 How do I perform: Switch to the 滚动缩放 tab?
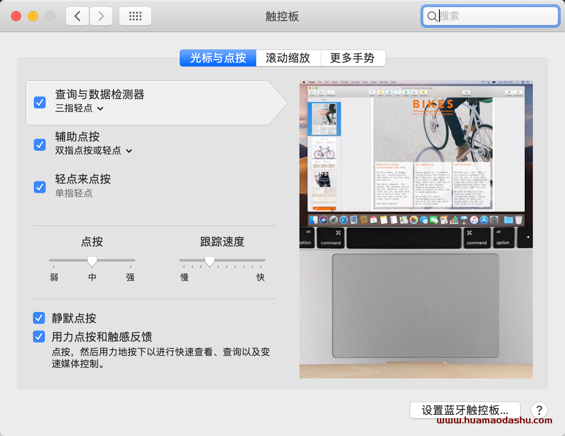[288, 58]
